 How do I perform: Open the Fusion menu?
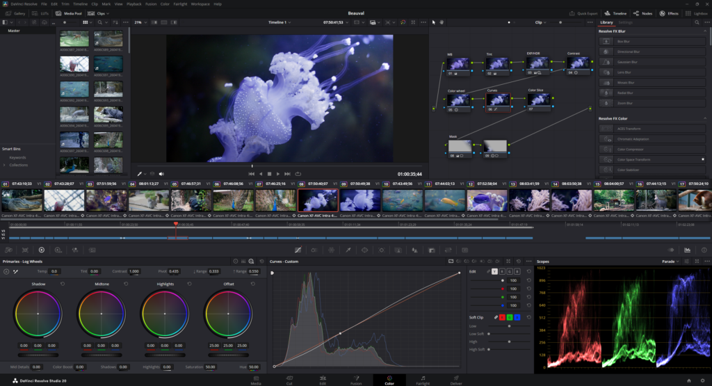click(x=151, y=4)
